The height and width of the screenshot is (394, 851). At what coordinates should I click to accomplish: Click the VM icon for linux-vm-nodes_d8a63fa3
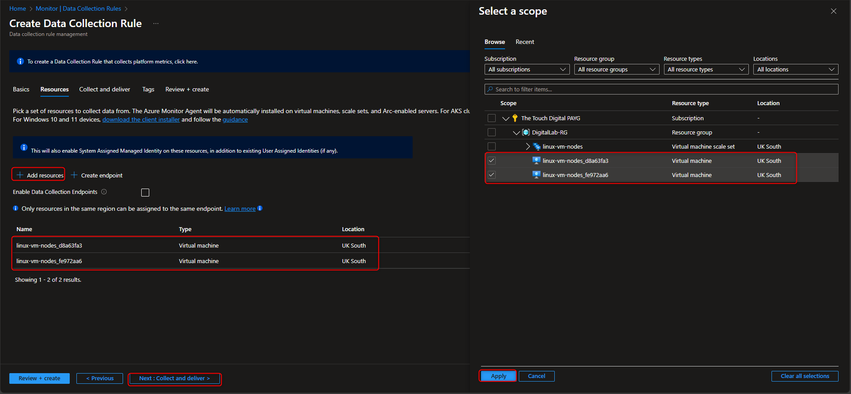point(537,161)
